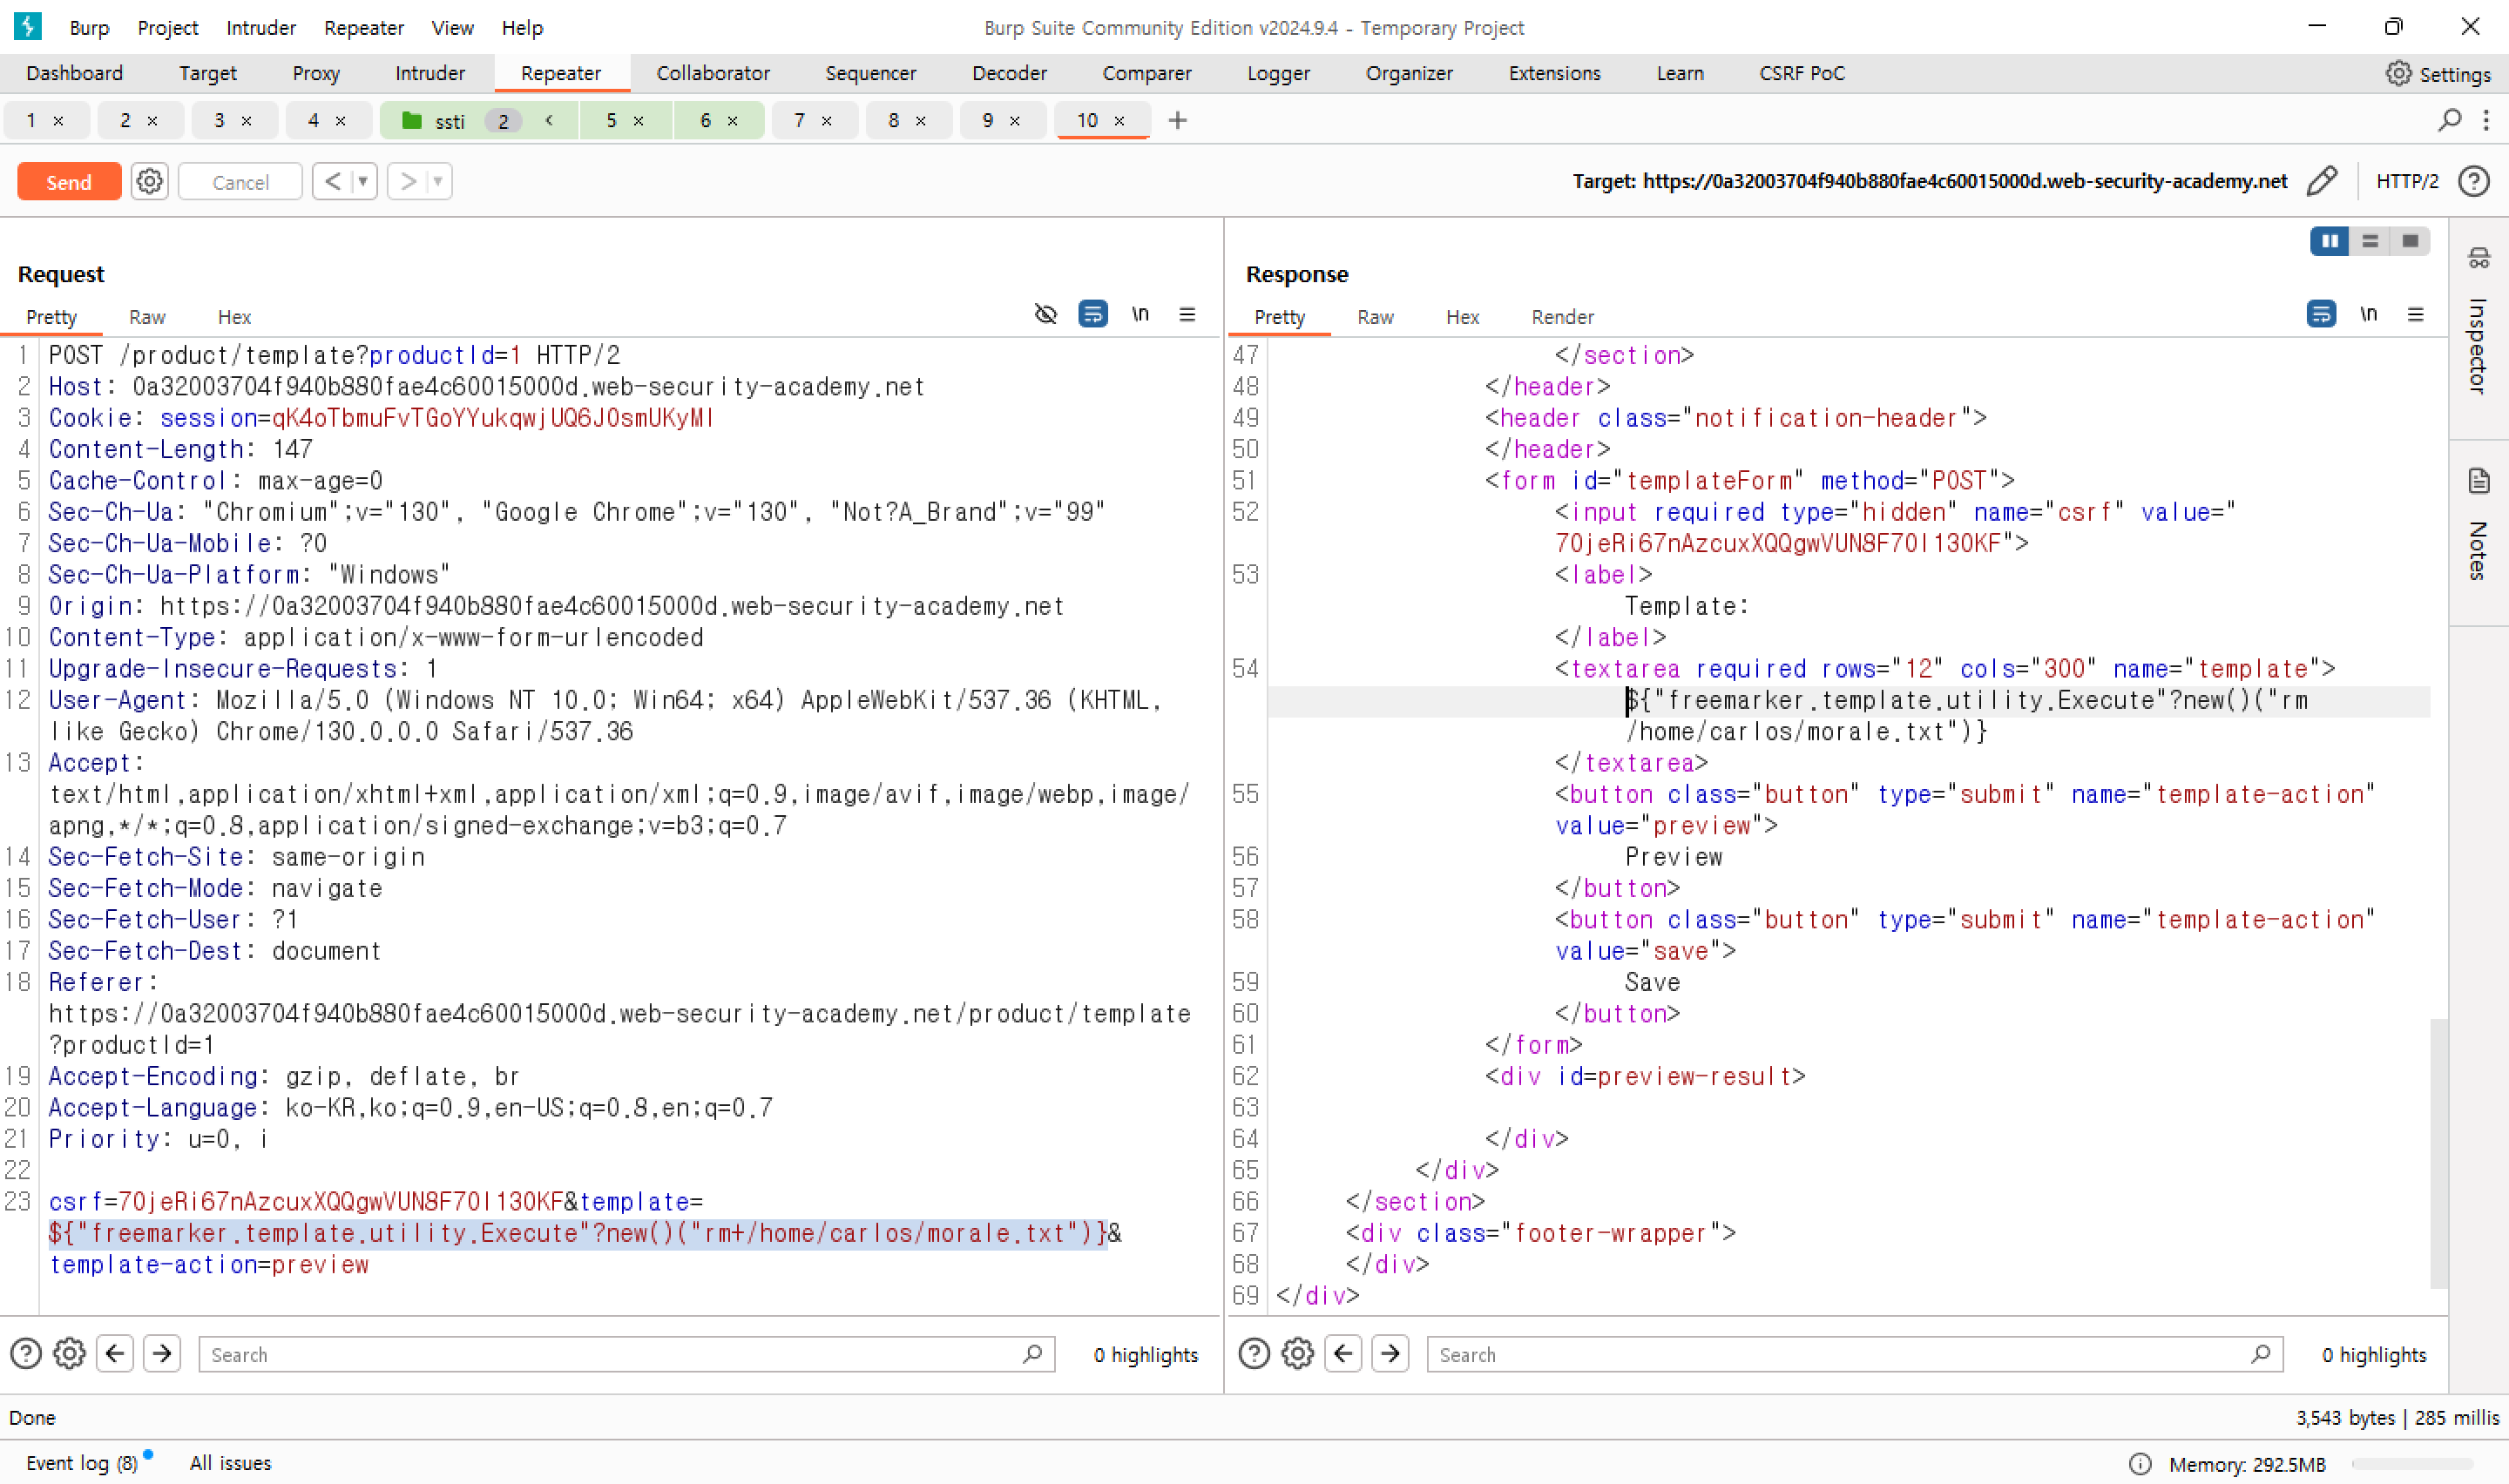This screenshot has height=1484, width=2509.
Task: Jump to next Request search match
Action: tap(162, 1353)
